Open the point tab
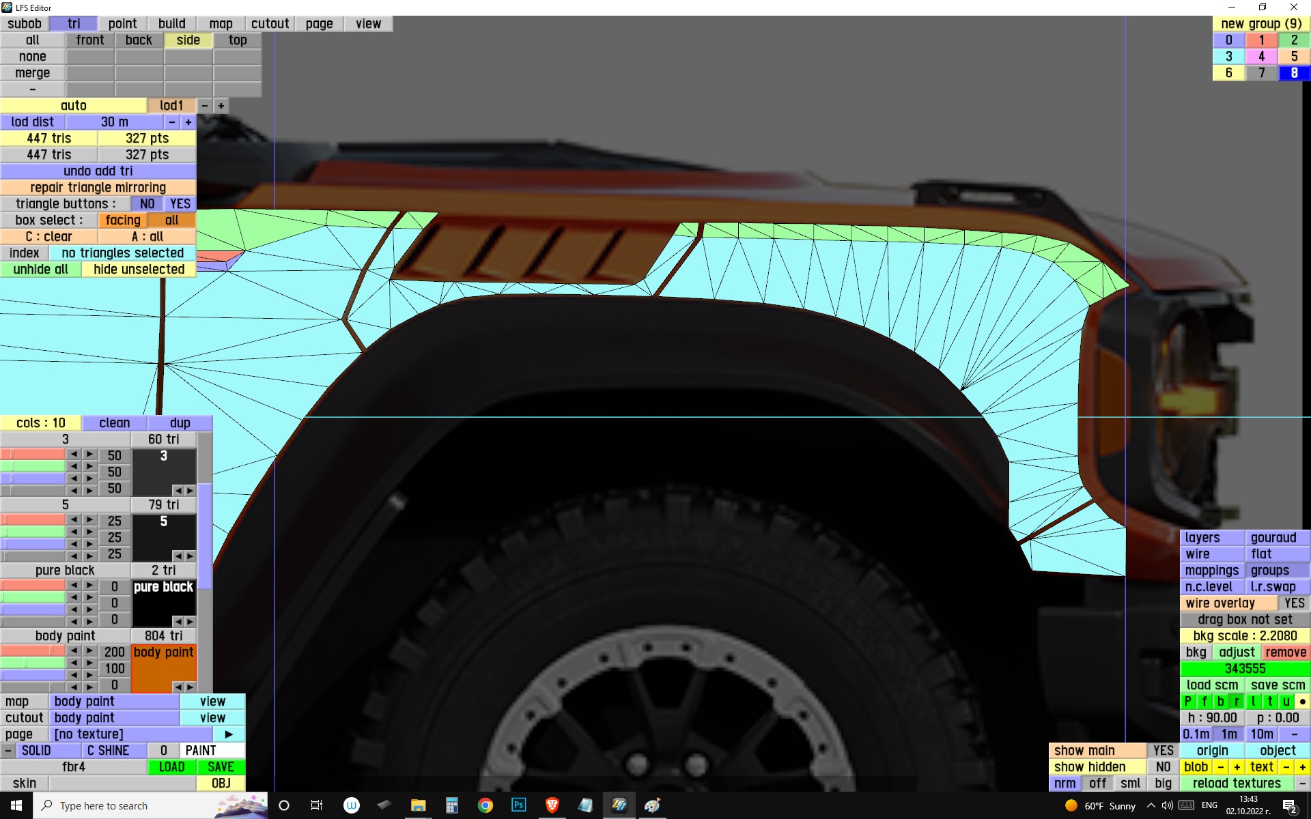Image resolution: width=1311 pixels, height=819 pixels. pyautogui.click(x=122, y=24)
